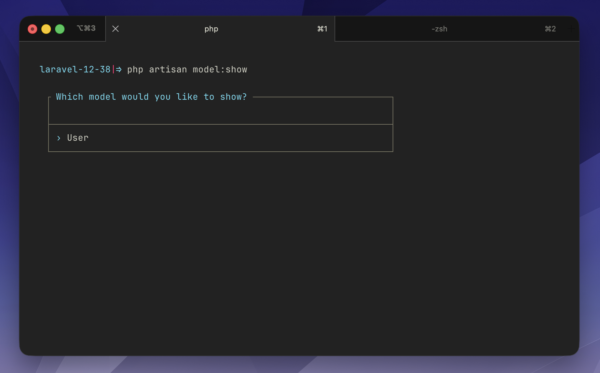This screenshot has height=373, width=600.
Task: Select the User model from the list
Action: click(x=77, y=138)
